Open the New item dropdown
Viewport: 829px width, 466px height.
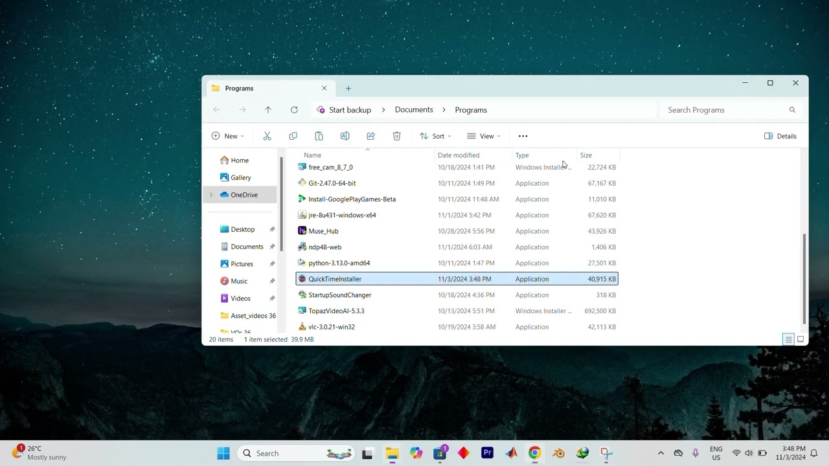pos(228,136)
